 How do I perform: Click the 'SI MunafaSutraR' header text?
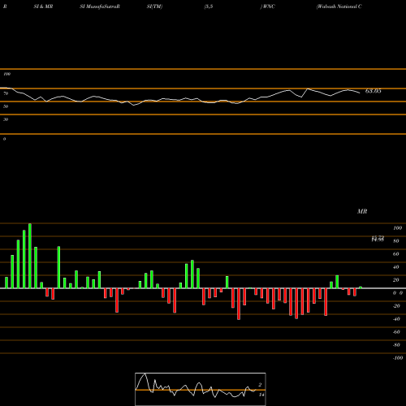click(x=100, y=6)
